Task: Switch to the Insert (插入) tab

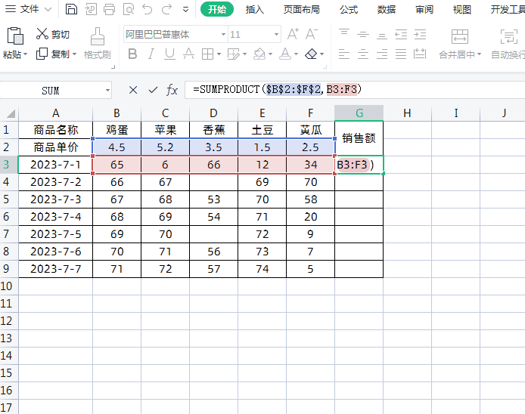Action: 254,10
